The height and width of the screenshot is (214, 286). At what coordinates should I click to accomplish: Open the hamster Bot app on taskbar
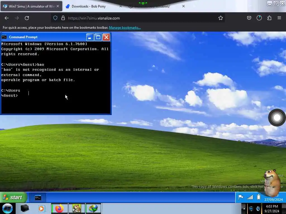(77, 208)
